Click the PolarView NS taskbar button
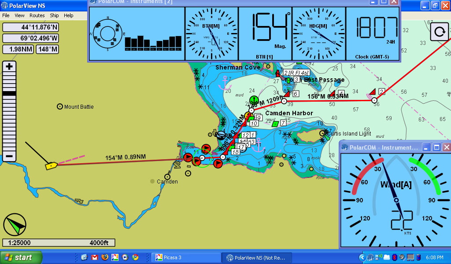The image size is (451, 264). point(257,258)
